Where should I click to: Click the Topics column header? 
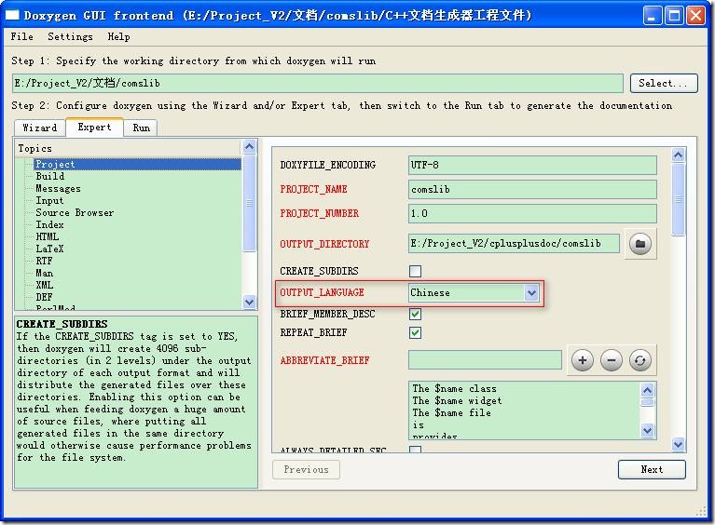click(128, 148)
